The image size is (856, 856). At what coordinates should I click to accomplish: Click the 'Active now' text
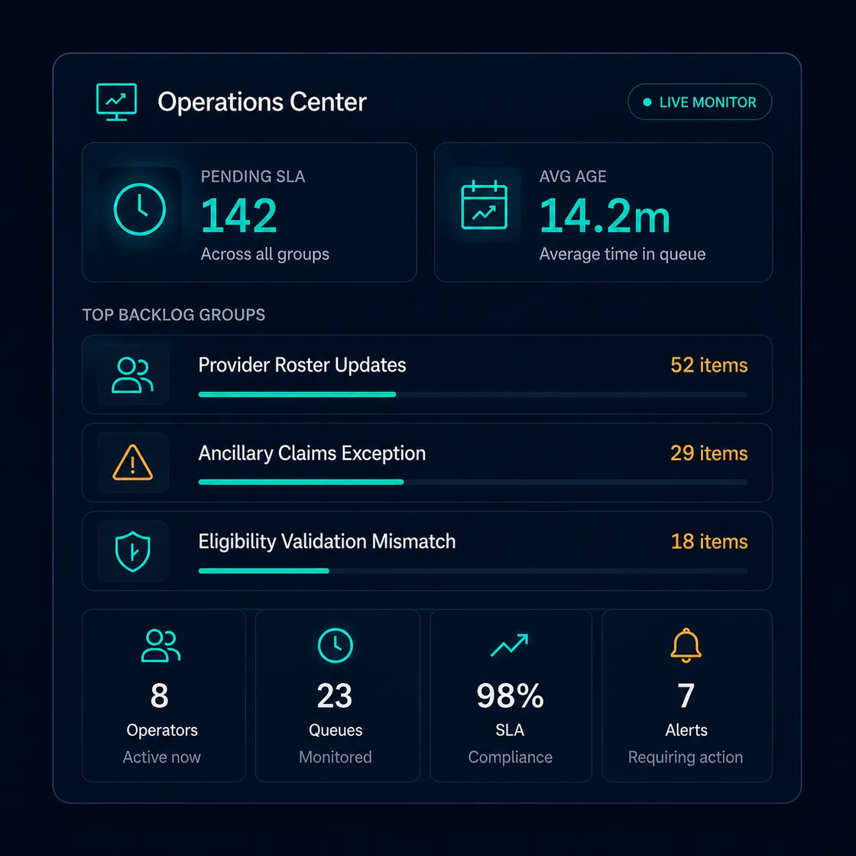point(161,757)
